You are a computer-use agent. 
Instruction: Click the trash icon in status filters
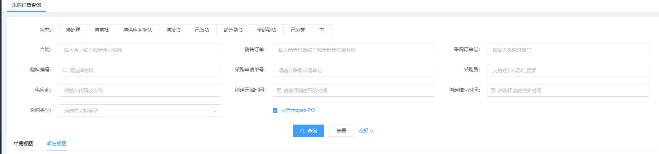(x=321, y=30)
